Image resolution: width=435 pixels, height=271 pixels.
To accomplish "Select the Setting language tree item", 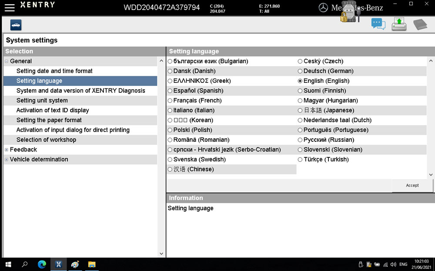I will tap(80, 81).
